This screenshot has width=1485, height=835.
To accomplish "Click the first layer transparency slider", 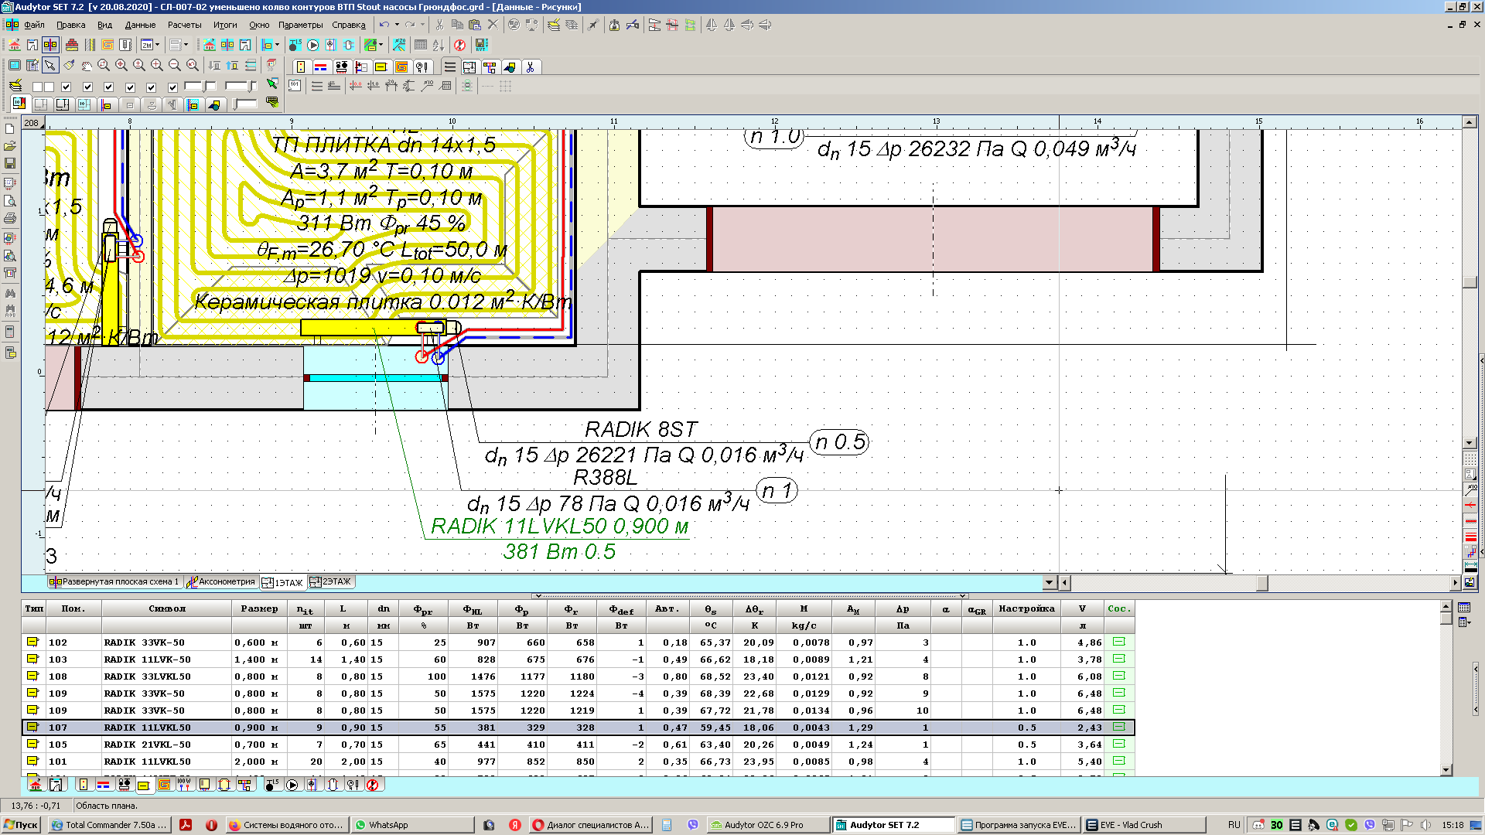I will click(x=203, y=87).
